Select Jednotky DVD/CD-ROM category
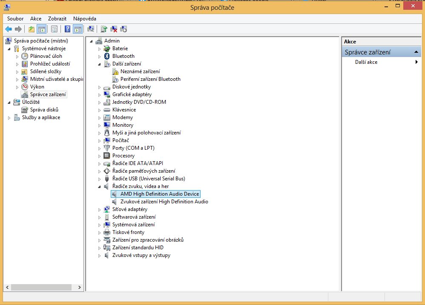425x305 pixels. [139, 102]
